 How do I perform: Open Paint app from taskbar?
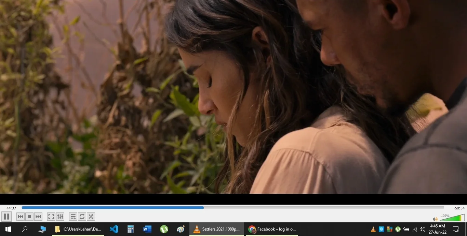pyautogui.click(x=181, y=229)
